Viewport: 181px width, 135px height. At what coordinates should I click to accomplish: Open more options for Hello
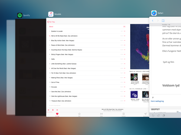pyautogui.click(x=125, y=59)
